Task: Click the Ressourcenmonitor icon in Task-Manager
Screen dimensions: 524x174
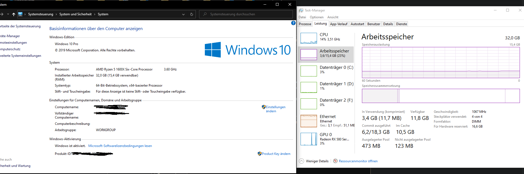Action: click(335, 161)
